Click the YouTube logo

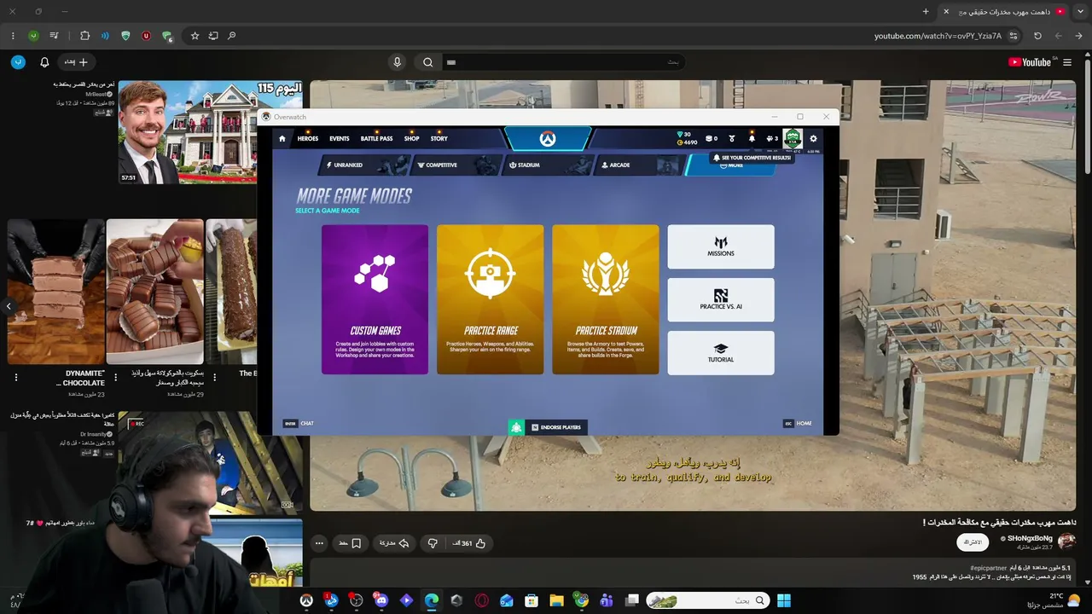(x=1031, y=61)
